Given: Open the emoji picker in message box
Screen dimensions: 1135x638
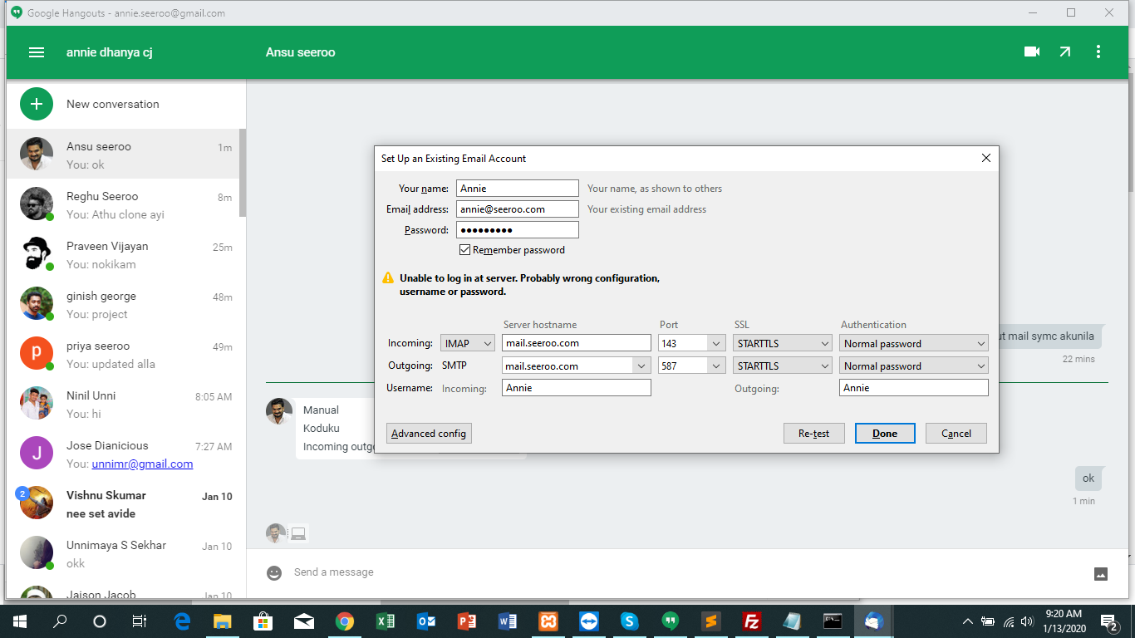Looking at the screenshot, I should click(274, 572).
